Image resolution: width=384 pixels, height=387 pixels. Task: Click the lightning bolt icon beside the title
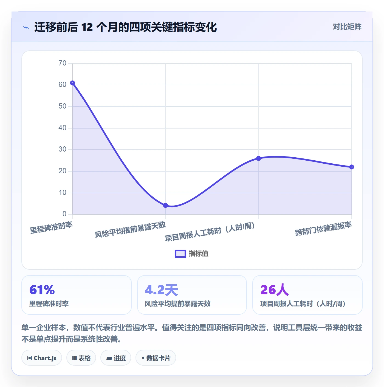26,27
